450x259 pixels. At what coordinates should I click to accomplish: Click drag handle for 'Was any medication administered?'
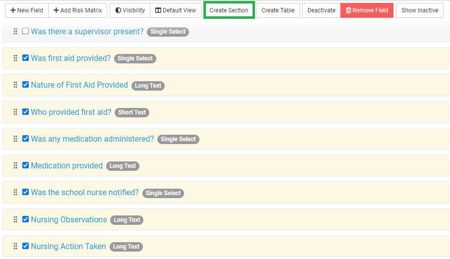[15, 139]
